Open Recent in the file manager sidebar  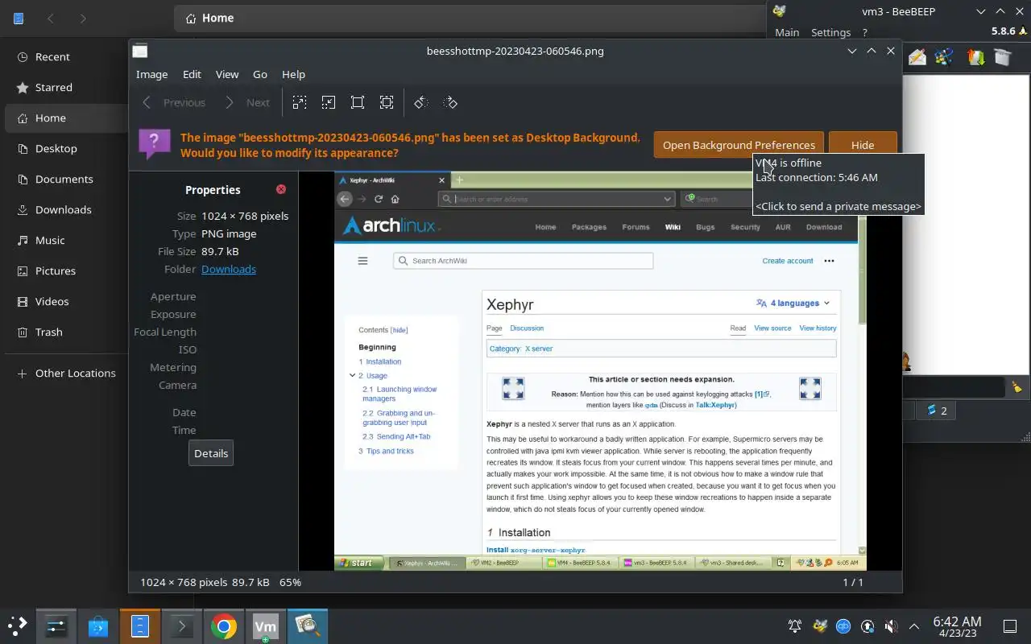click(x=64, y=56)
